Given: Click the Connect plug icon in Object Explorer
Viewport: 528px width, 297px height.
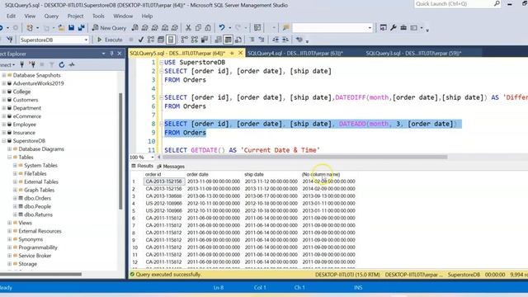Looking at the screenshot, I should [22, 64].
